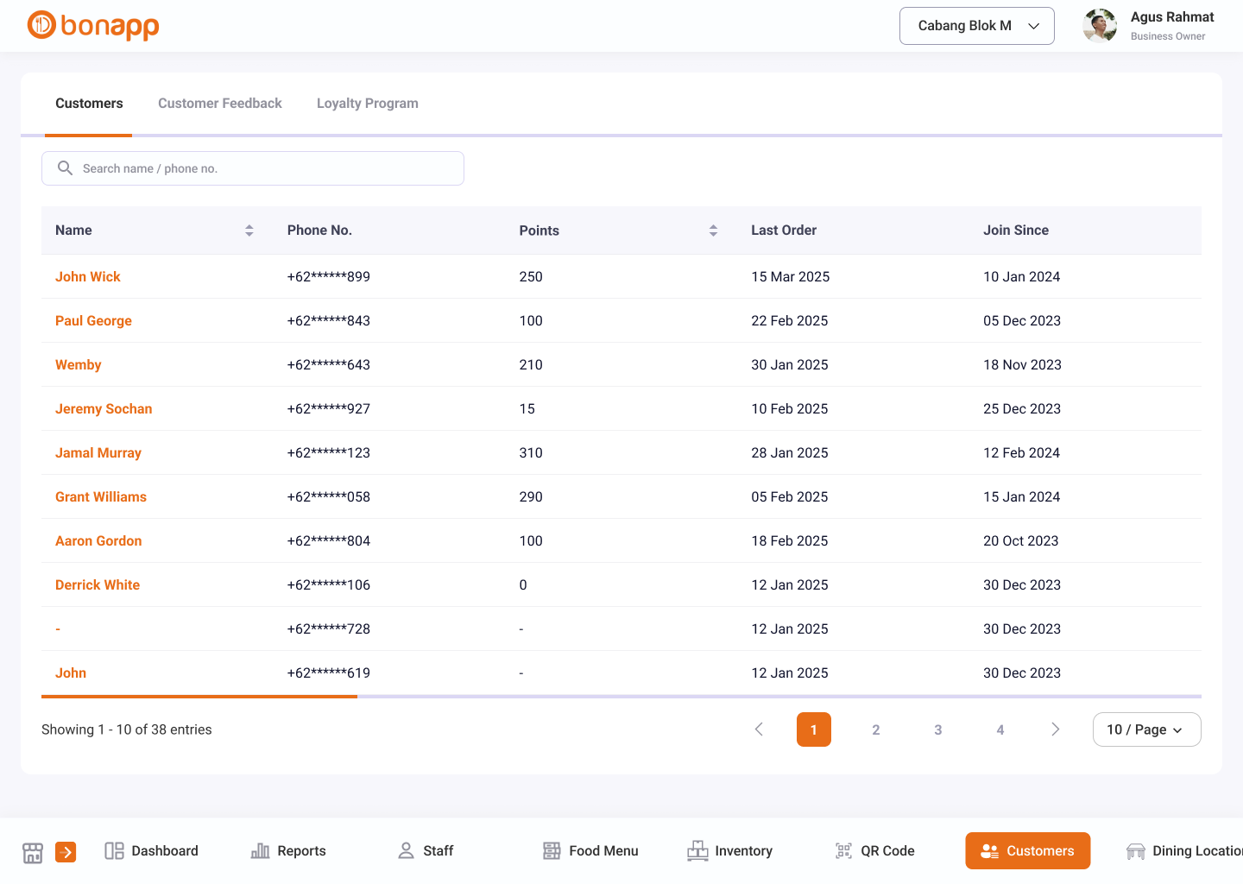Navigate to Food Menu
The height and width of the screenshot is (884, 1243).
[590, 851]
